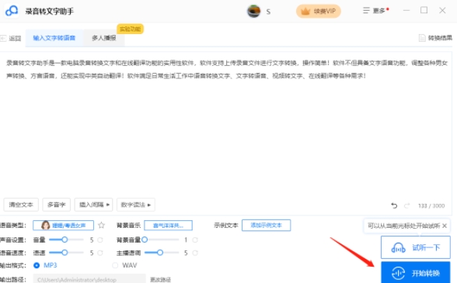457x283 pixels.
Task: Select WAV output format
Action: click(x=115, y=265)
